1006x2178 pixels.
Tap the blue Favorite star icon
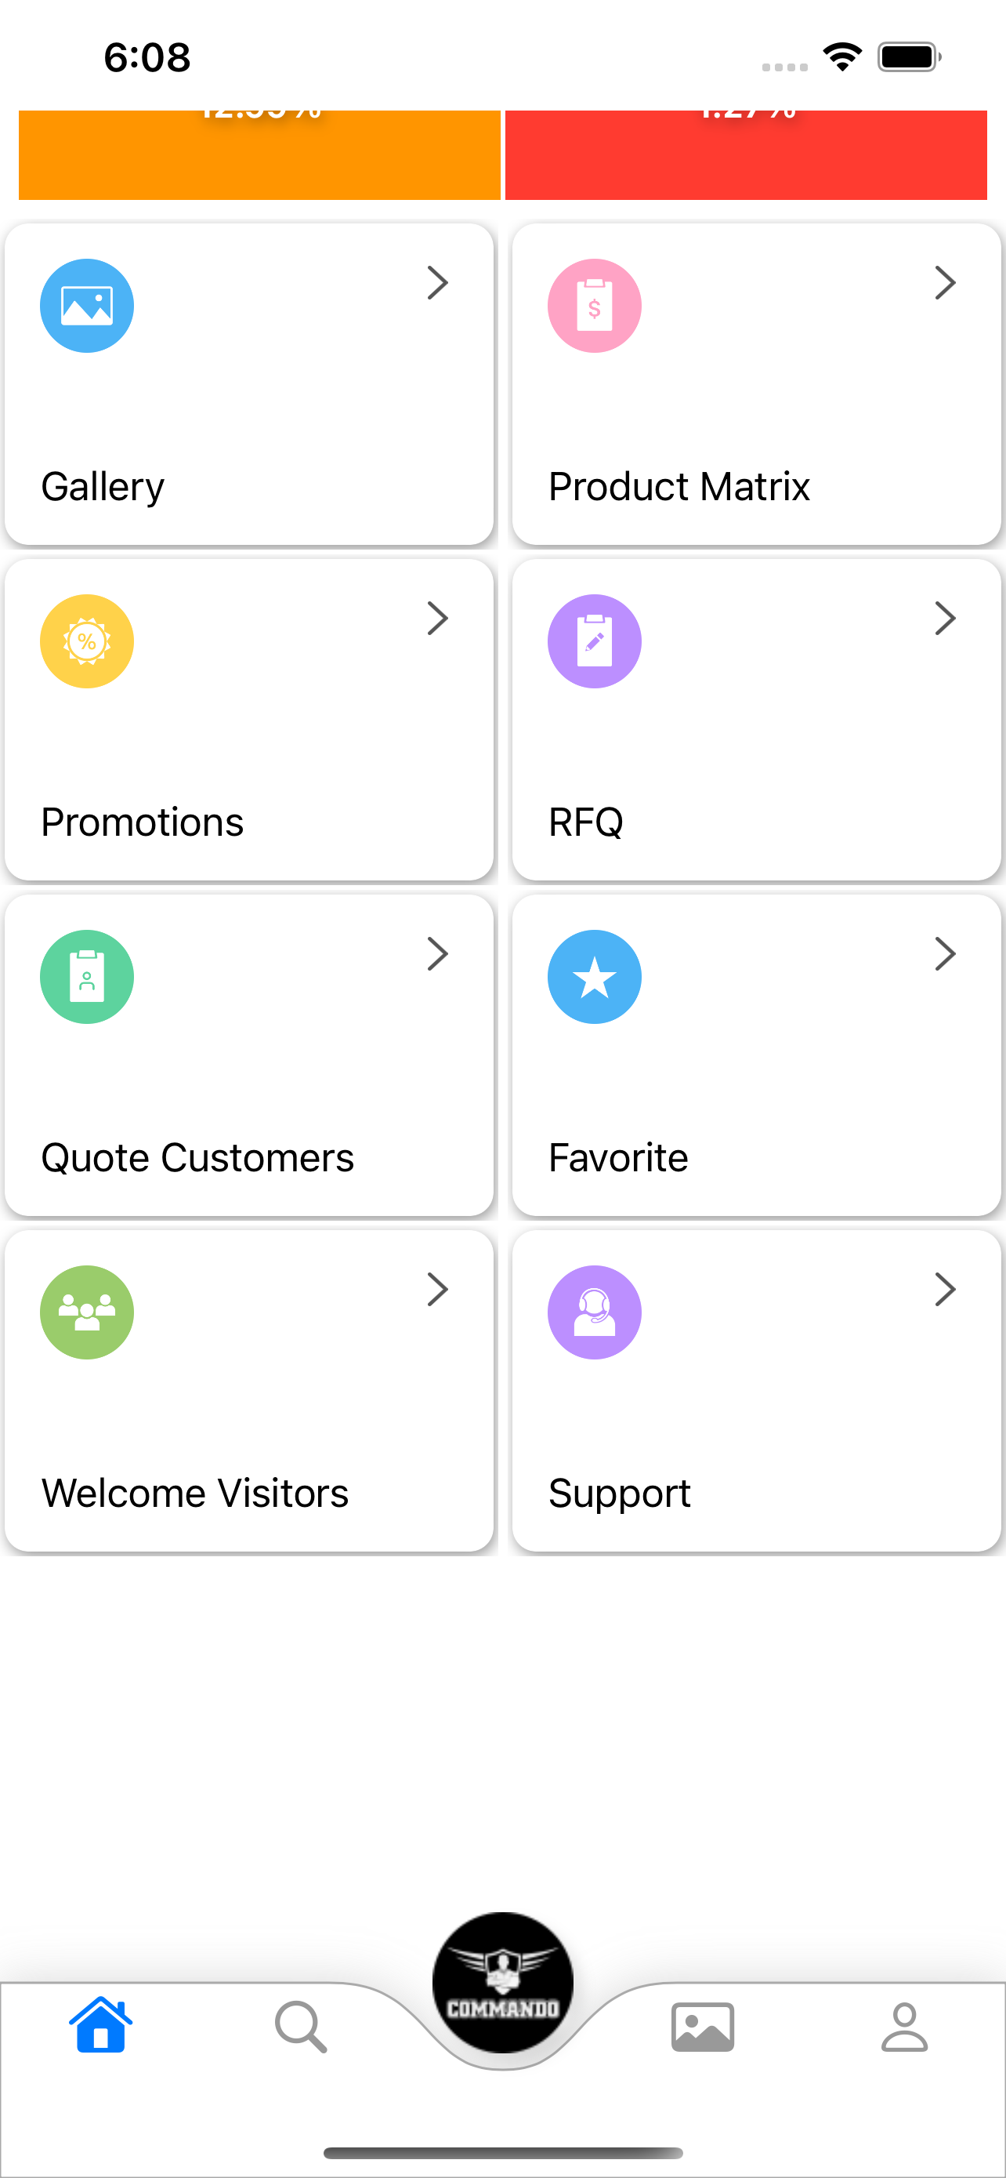tap(594, 977)
